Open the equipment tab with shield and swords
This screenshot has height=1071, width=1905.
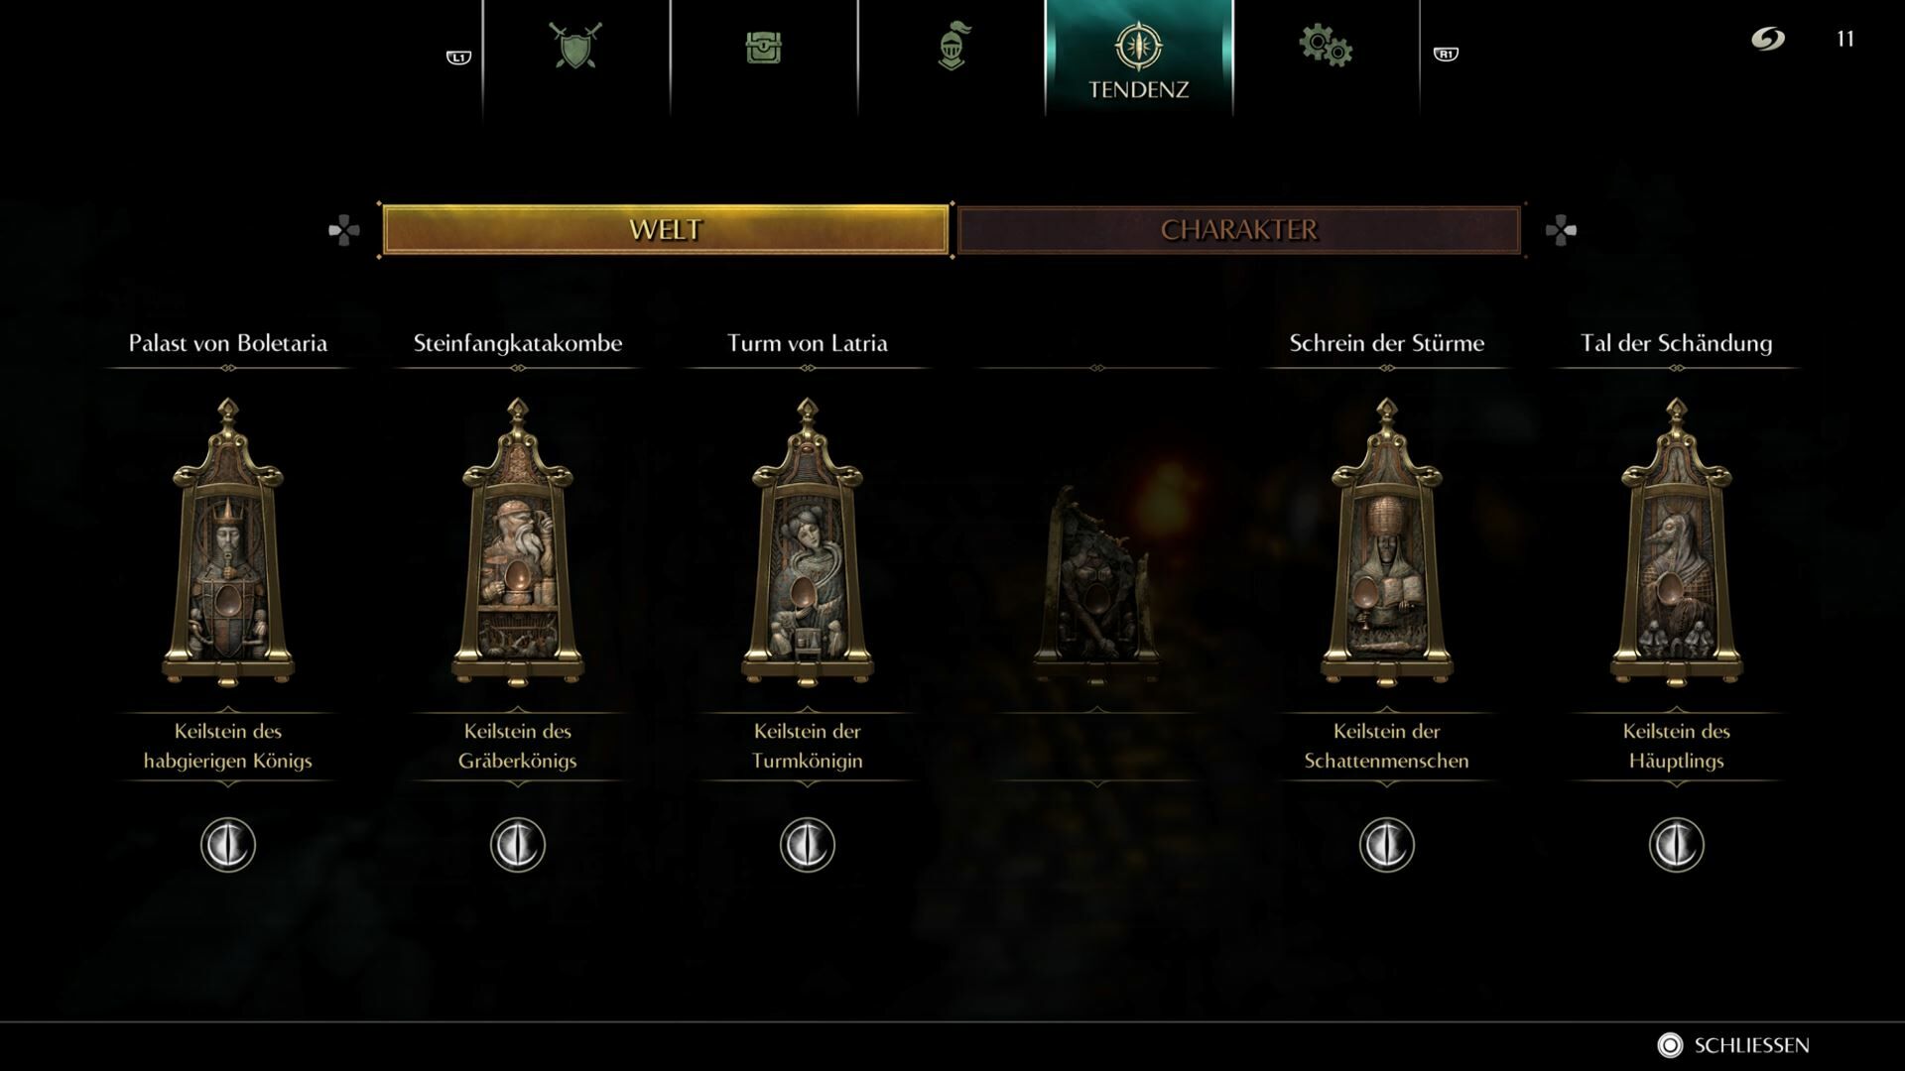click(576, 46)
